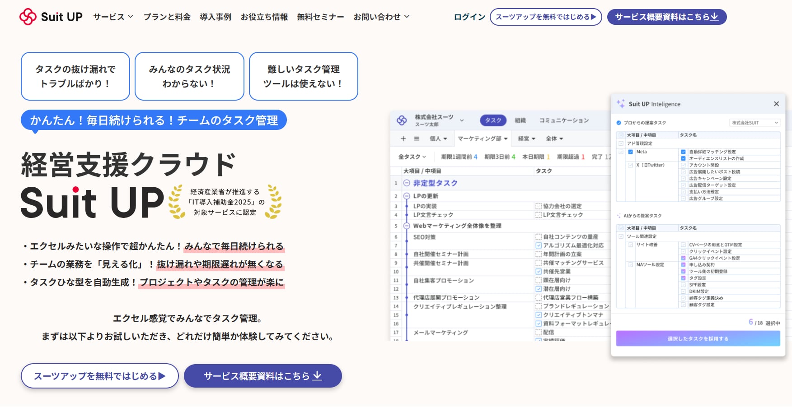Toggle the 協力会社の選定 task checkbox
This screenshot has width=792, height=407.
[539, 206]
